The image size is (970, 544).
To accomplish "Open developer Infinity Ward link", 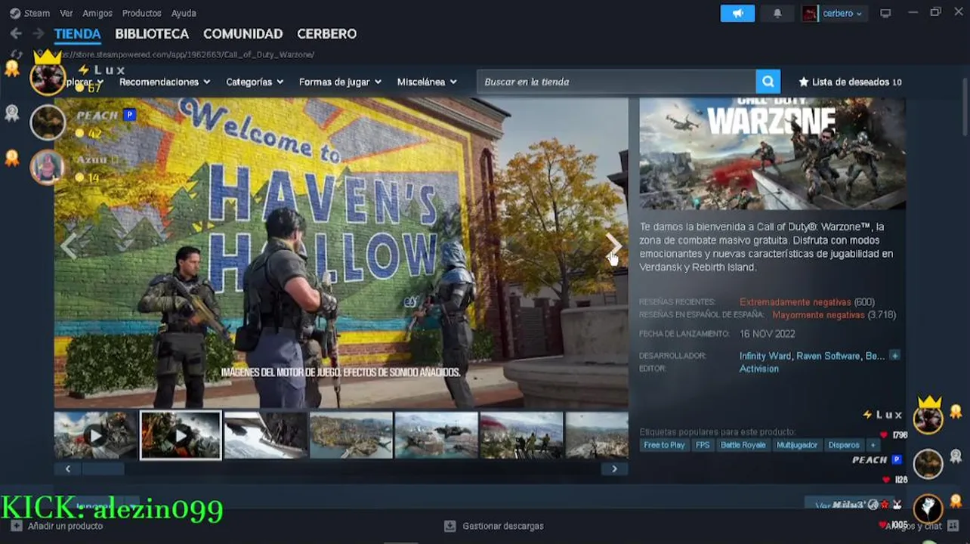I will [765, 356].
